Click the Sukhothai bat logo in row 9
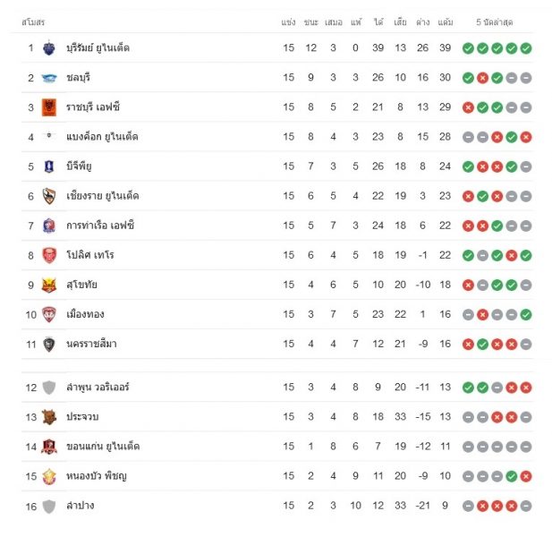This screenshot has width=552, height=537. tap(49, 285)
